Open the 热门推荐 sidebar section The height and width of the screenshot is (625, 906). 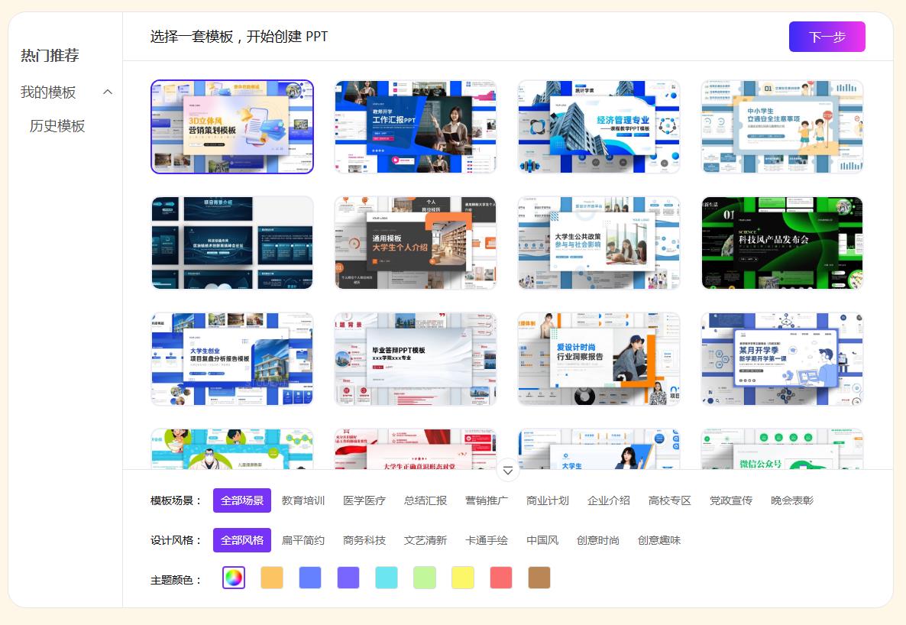(50, 55)
